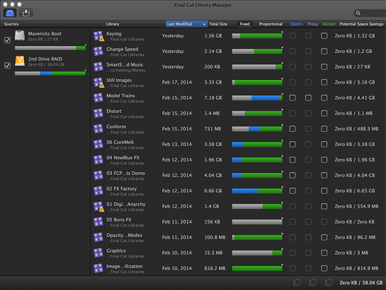Toggle Last Modified sort order arrow

(204, 24)
